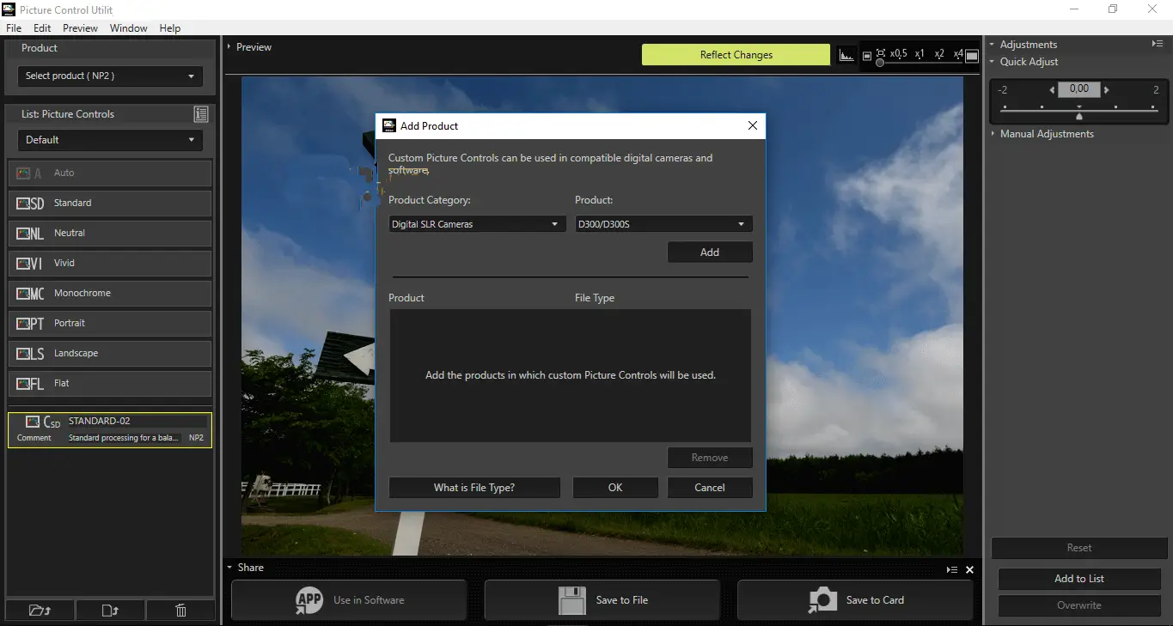Select the Auto Picture Control icon
Image resolution: width=1173 pixels, height=626 pixels.
[28, 173]
